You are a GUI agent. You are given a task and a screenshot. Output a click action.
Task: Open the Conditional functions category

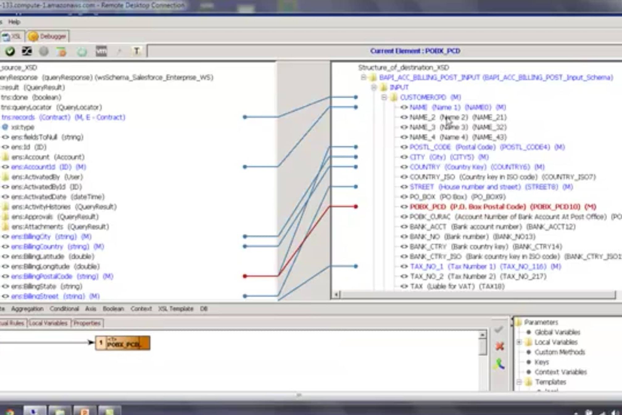[64, 309]
